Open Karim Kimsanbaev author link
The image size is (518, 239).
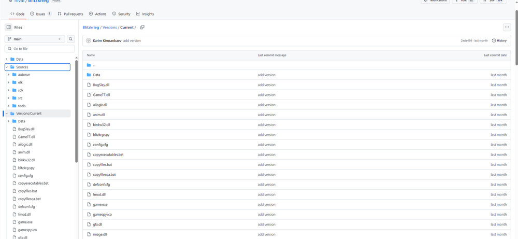click(x=107, y=40)
